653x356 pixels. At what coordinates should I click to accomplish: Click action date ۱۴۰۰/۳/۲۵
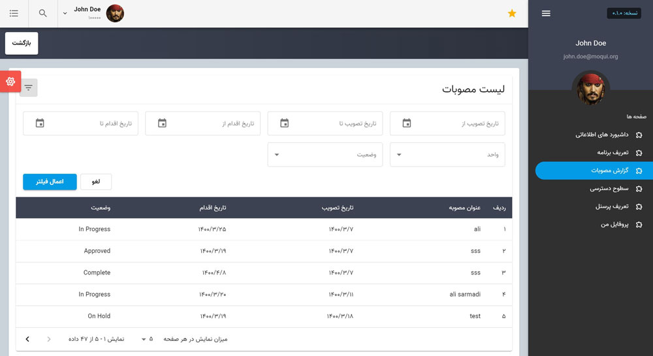click(x=212, y=229)
